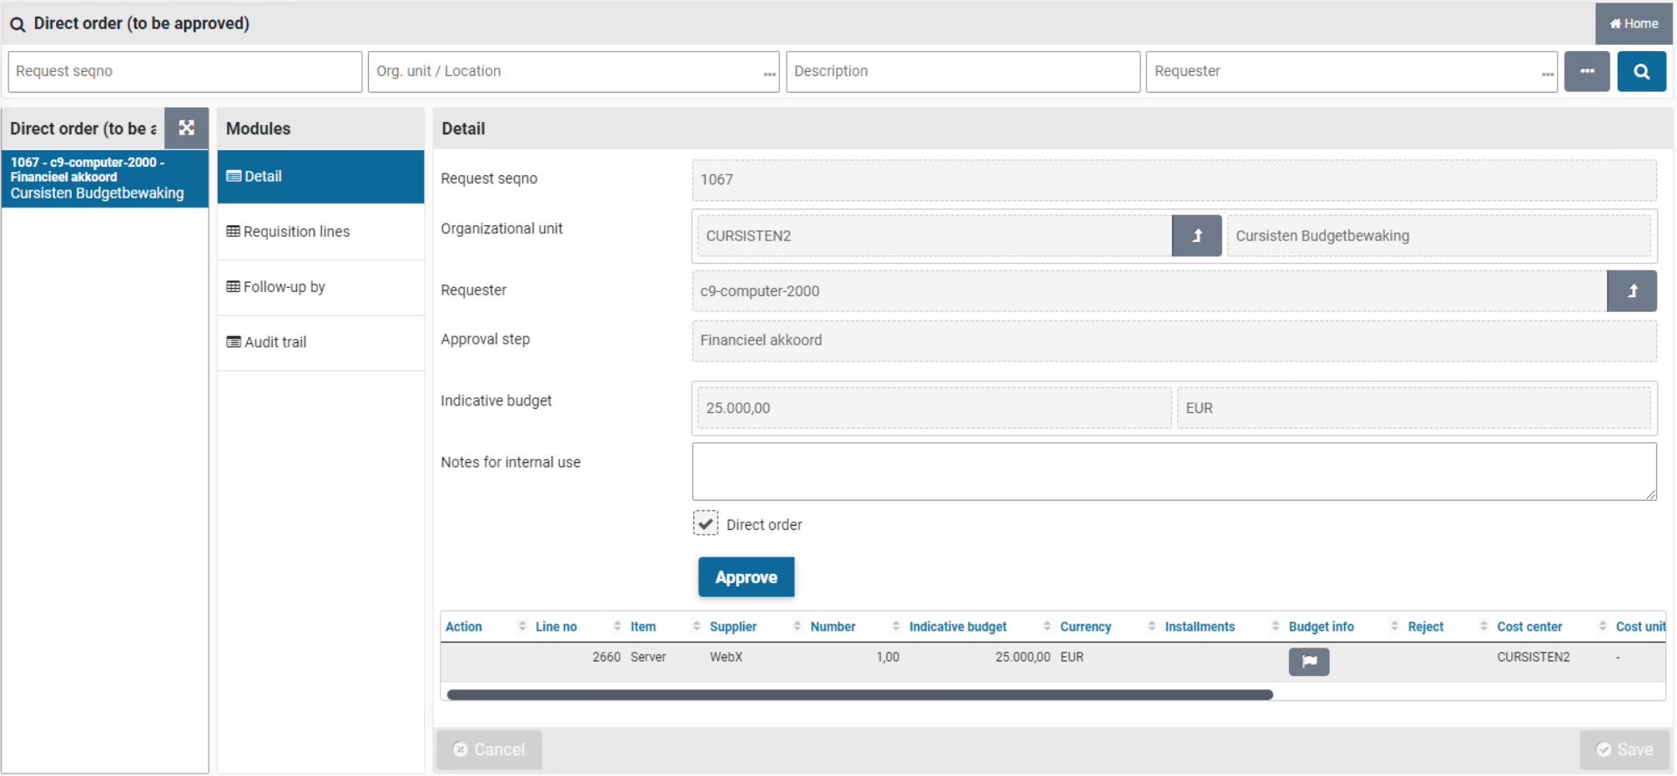This screenshot has width=1677, height=776.
Task: Open the Requester filter lookup ellipsis
Action: tap(1547, 73)
